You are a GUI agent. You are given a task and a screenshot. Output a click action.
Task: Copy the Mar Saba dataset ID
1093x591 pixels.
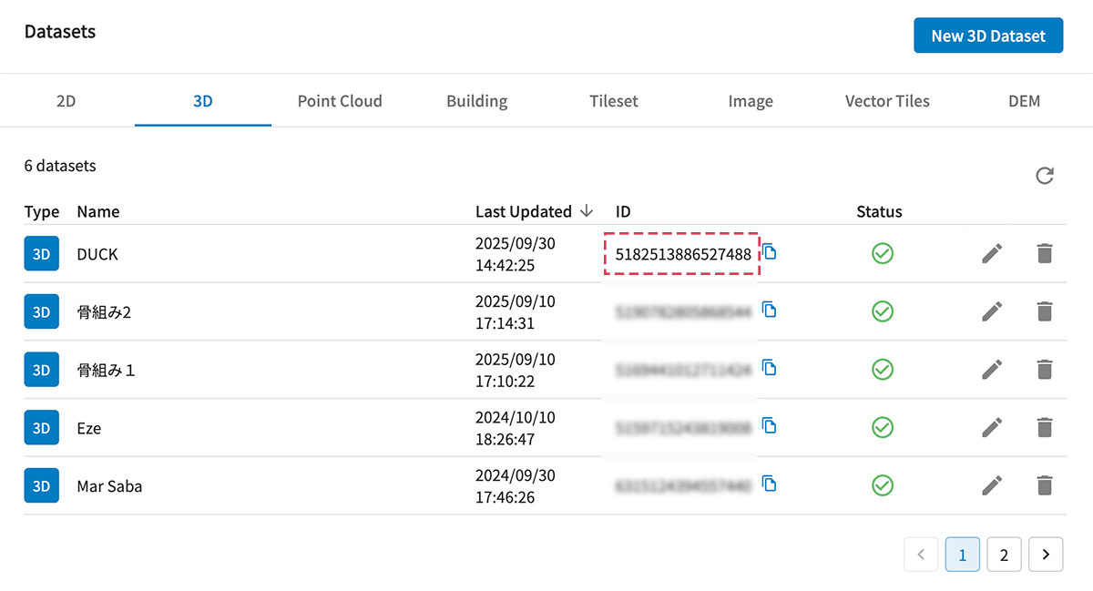pos(770,484)
